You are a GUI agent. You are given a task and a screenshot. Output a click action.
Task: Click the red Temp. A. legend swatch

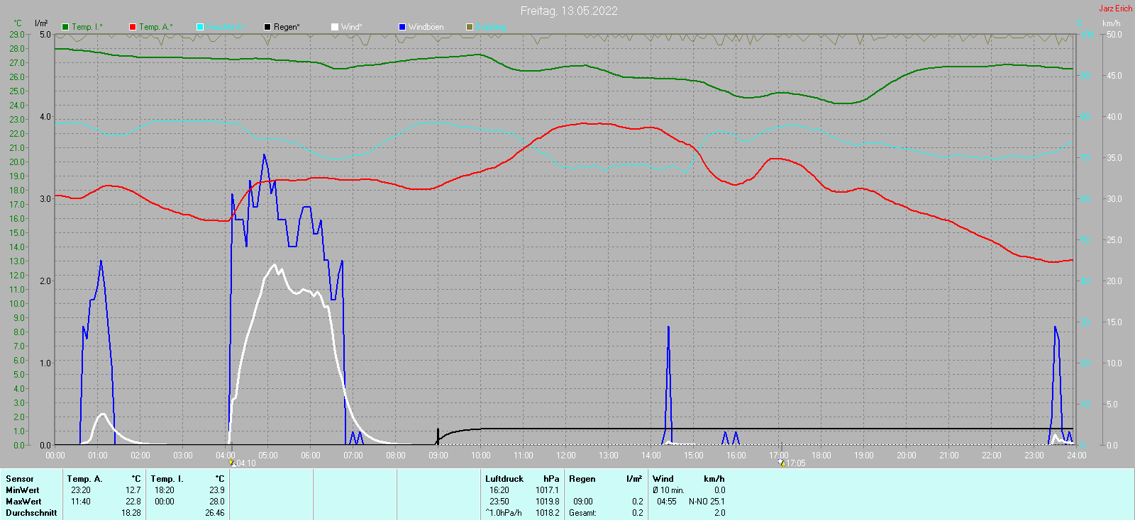point(133,27)
